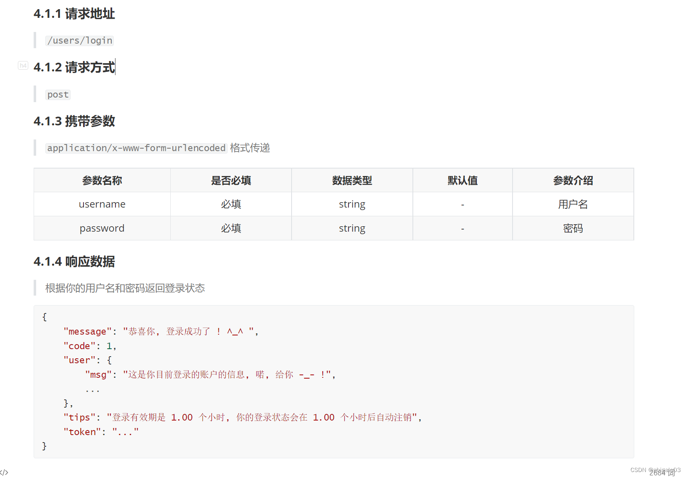The width and height of the screenshot is (687, 477).
Task: Click the 默认值 column header
Action: [462, 180]
